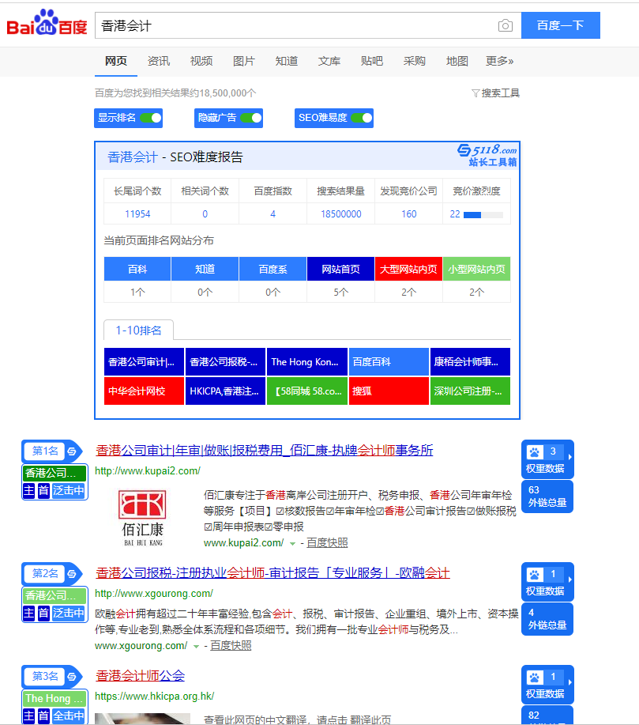This screenshot has height=725, width=639.
Task: Click the 搜狐 red ranking tile
Action: 389,391
